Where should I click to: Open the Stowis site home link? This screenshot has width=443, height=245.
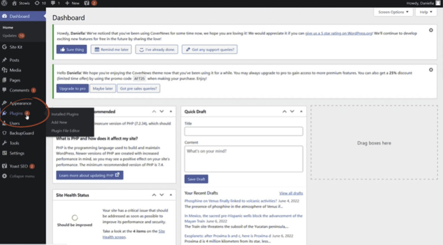(21, 3)
